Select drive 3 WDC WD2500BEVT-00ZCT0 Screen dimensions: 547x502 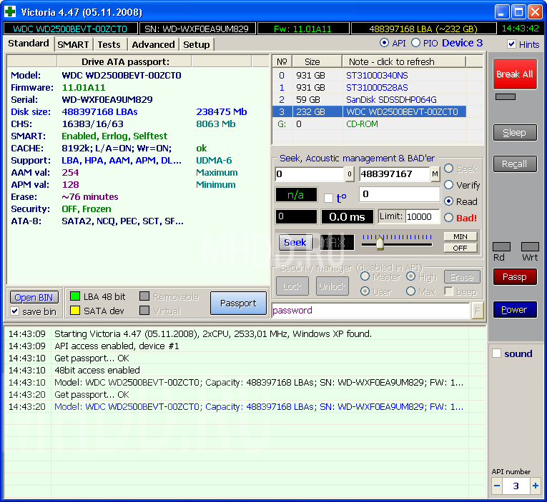(x=369, y=112)
